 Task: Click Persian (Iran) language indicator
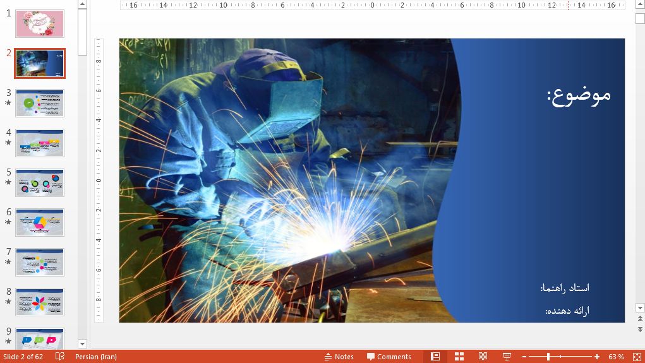tap(95, 357)
